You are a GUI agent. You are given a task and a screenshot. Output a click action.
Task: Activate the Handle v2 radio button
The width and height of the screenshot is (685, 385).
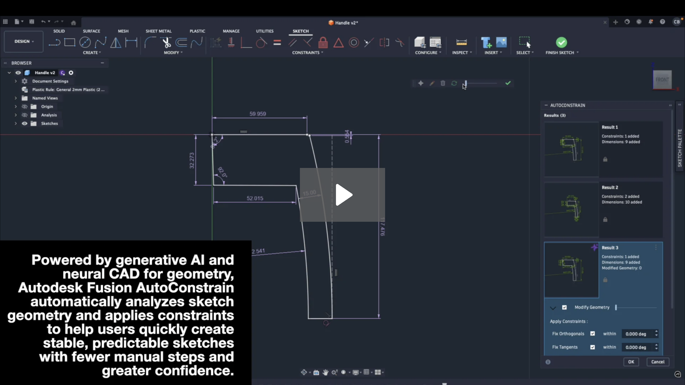pyautogui.click(x=71, y=73)
